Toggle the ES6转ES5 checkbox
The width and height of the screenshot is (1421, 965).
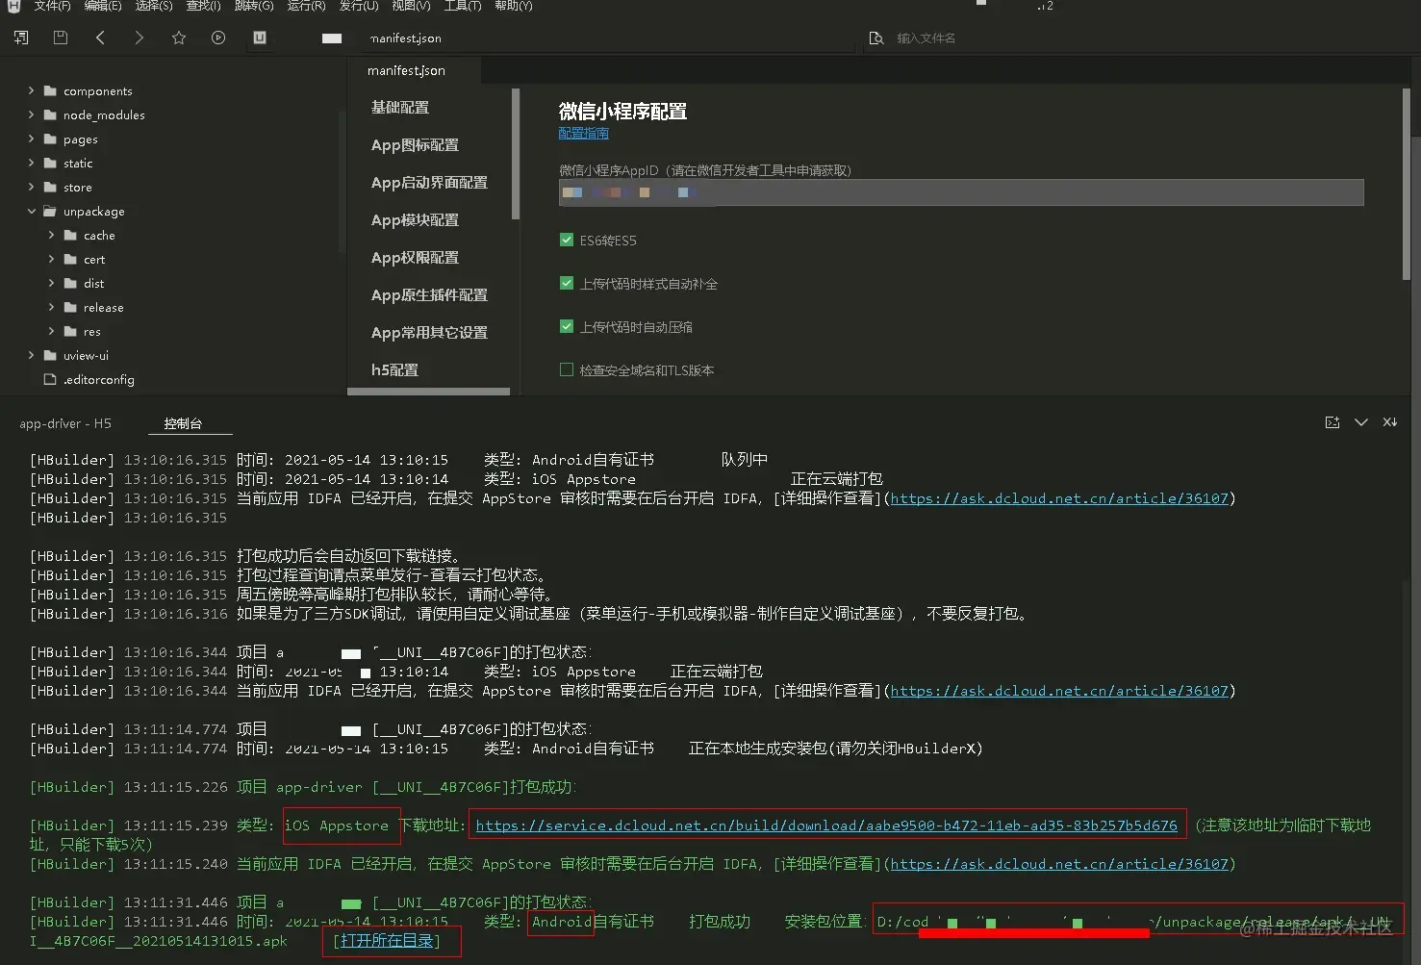pos(567,240)
